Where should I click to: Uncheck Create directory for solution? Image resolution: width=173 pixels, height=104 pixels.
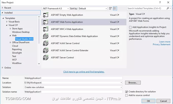127,92
